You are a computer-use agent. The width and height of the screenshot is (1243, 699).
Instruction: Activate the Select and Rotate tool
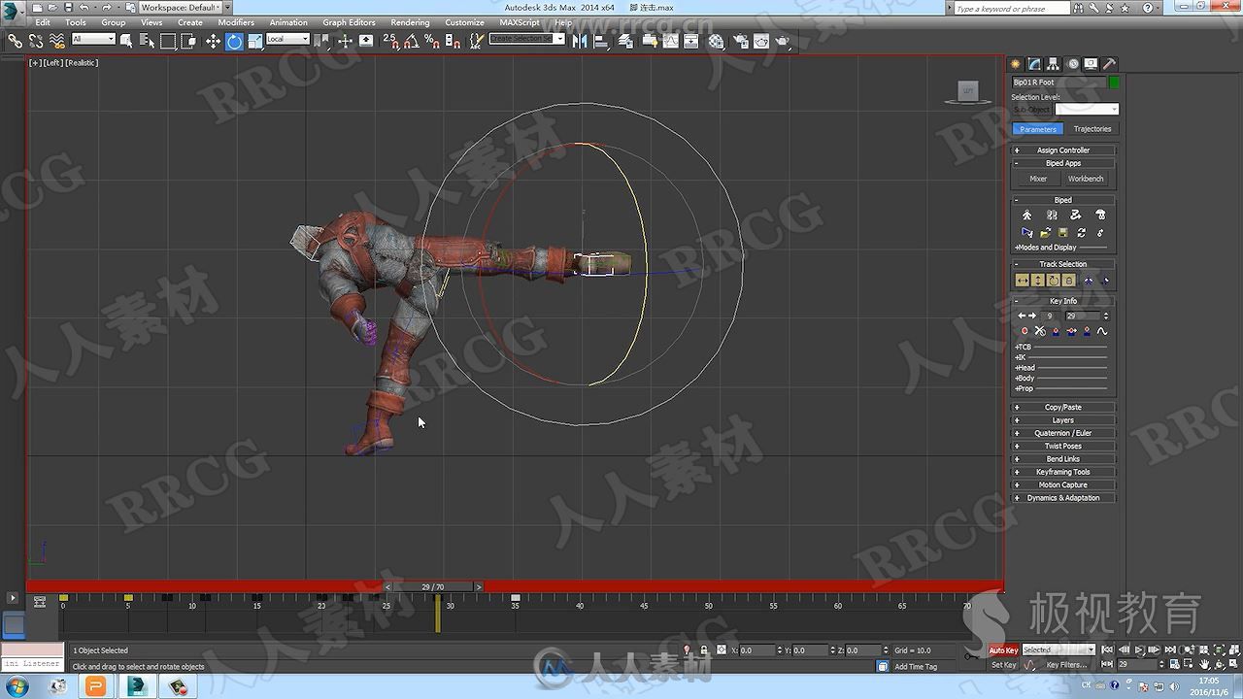pos(234,41)
